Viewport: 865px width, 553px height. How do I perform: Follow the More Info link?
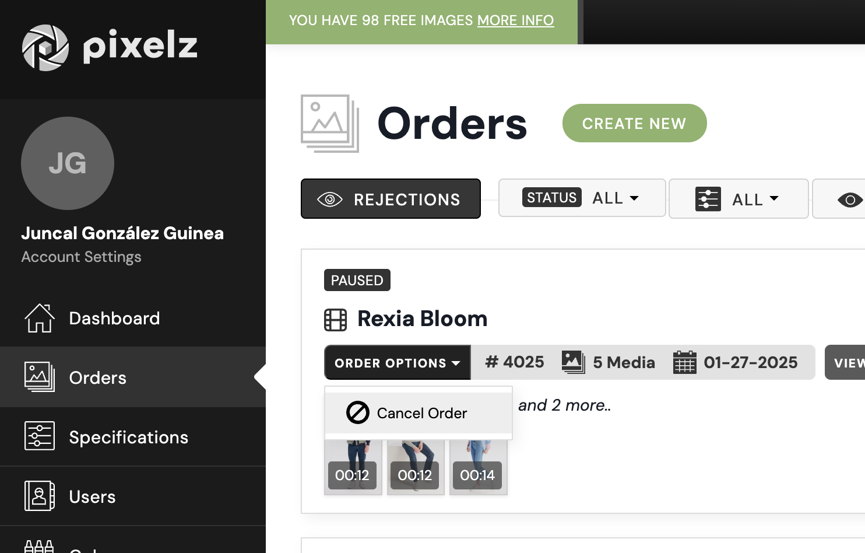pyautogui.click(x=515, y=20)
